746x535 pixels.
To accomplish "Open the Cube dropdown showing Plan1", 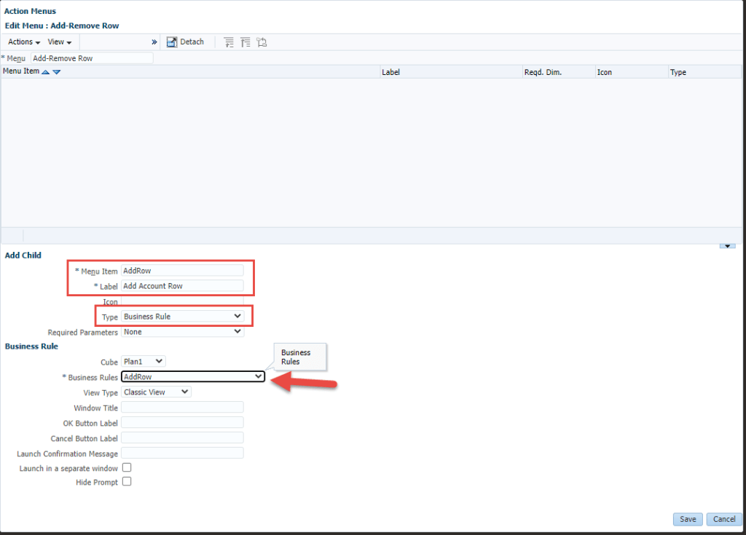I will coord(144,361).
